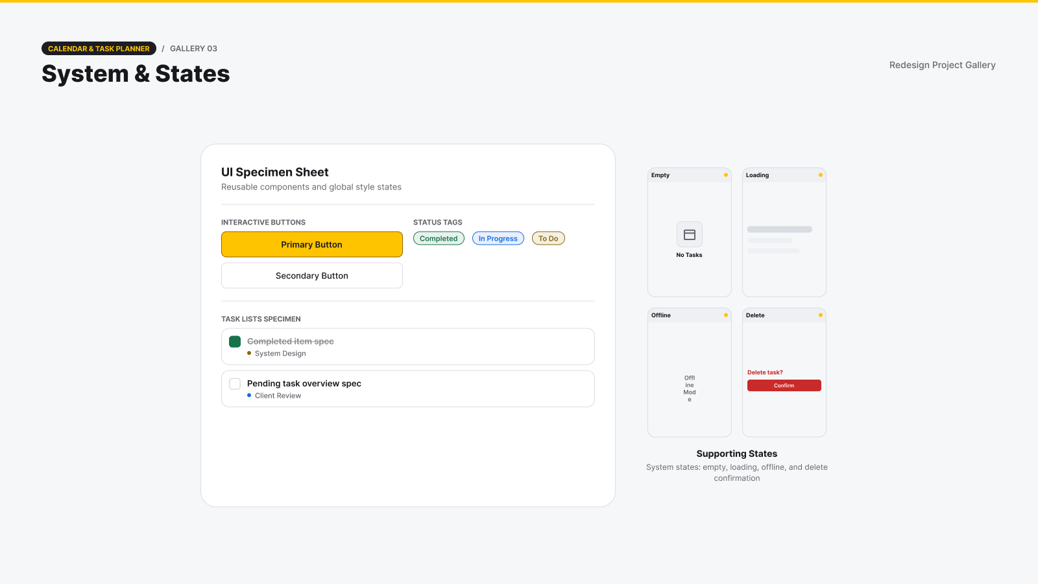Click the yellow dot on the Delete card

tap(821, 315)
